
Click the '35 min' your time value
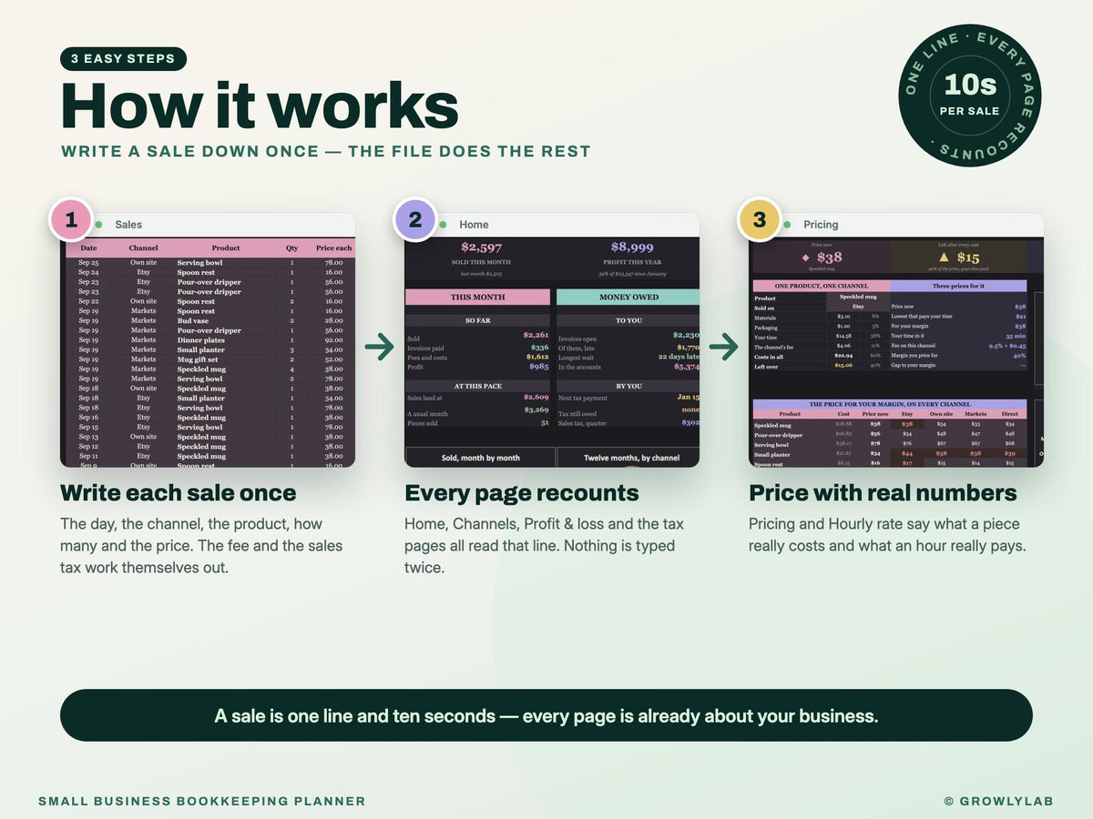pos(1016,337)
